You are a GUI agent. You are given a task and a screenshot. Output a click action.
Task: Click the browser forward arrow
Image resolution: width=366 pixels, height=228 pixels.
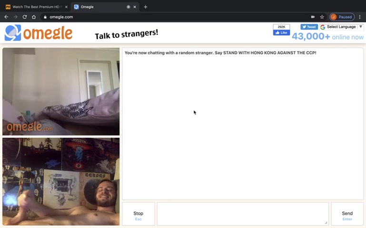15,17
